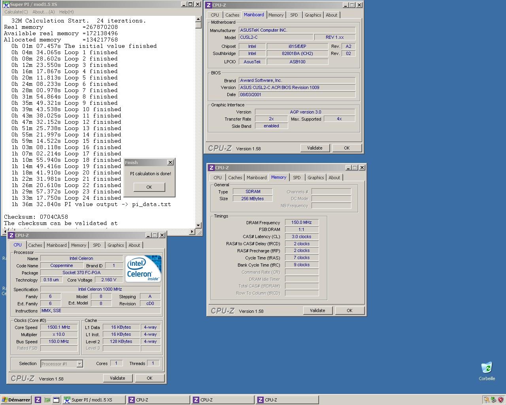Viewport: 506px width, 405px height.
Task: Select SPD tab in Mainboard CPU-Z window
Action: pos(294,15)
